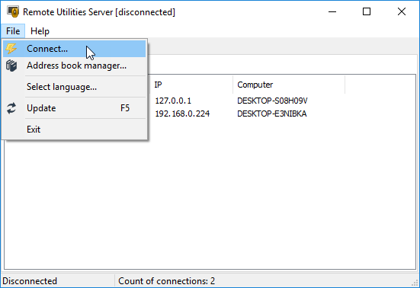420x288 pixels.
Task: Click computer name DESKTOP-S08H09V
Action: click(x=272, y=101)
